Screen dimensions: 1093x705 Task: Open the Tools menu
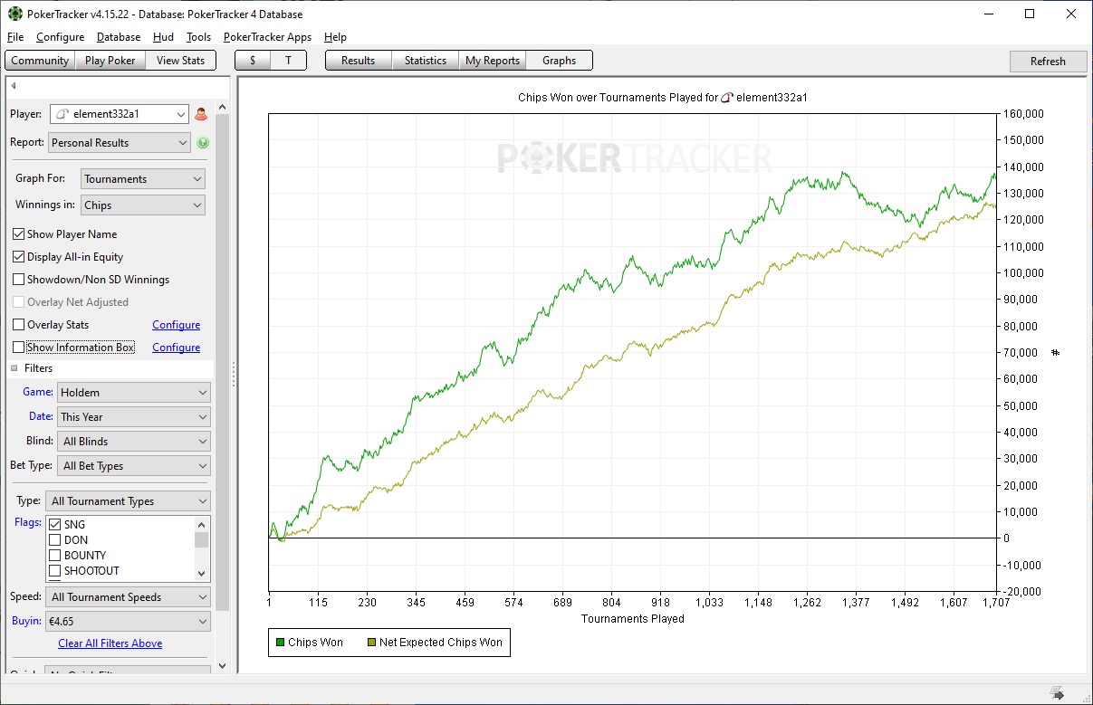(198, 37)
